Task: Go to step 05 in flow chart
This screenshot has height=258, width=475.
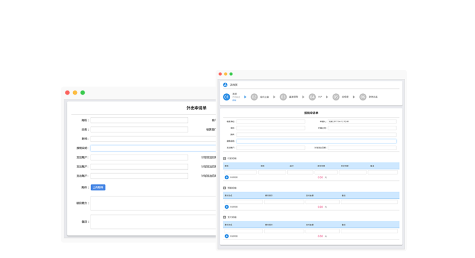Action: click(x=336, y=97)
